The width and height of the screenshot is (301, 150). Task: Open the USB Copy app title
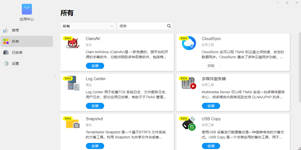coord(211,119)
